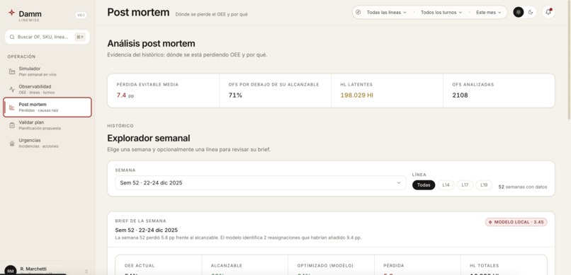
Task: Click the OPTIMIZADO (MODELO) card label
Action: pos(325,266)
